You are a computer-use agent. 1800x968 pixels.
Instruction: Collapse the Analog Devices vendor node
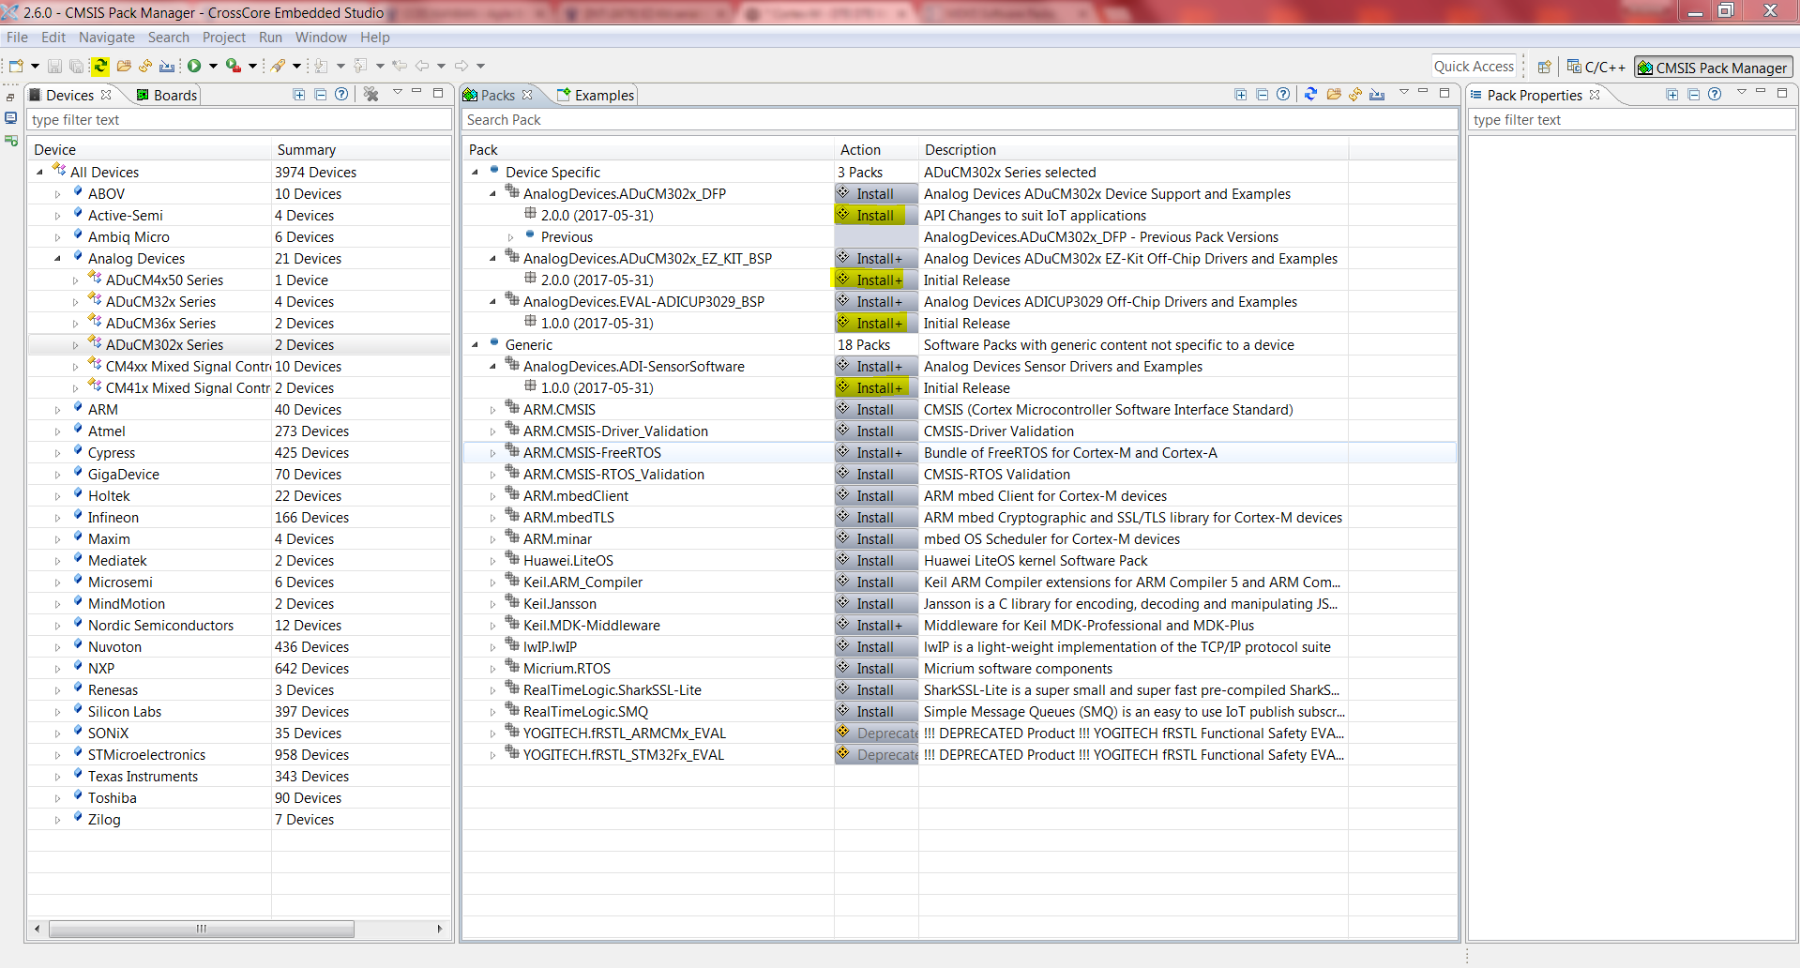[x=58, y=259]
